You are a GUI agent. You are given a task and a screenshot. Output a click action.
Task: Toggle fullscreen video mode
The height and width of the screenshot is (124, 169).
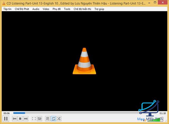point(34,119)
